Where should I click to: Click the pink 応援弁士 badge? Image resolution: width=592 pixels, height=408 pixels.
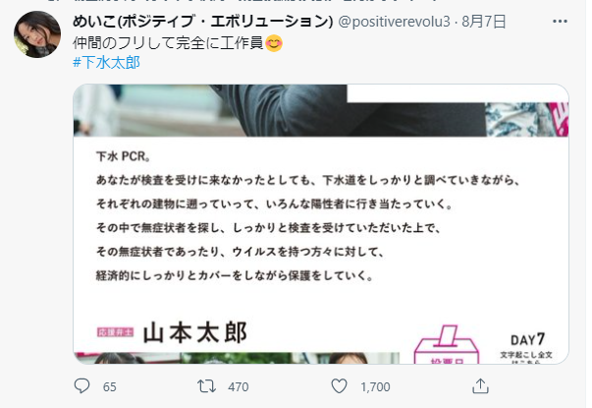point(115,332)
